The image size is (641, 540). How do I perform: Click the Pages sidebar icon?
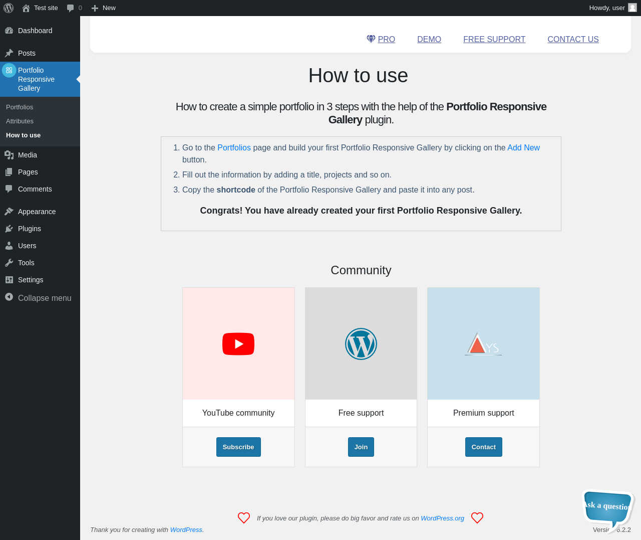coord(9,172)
